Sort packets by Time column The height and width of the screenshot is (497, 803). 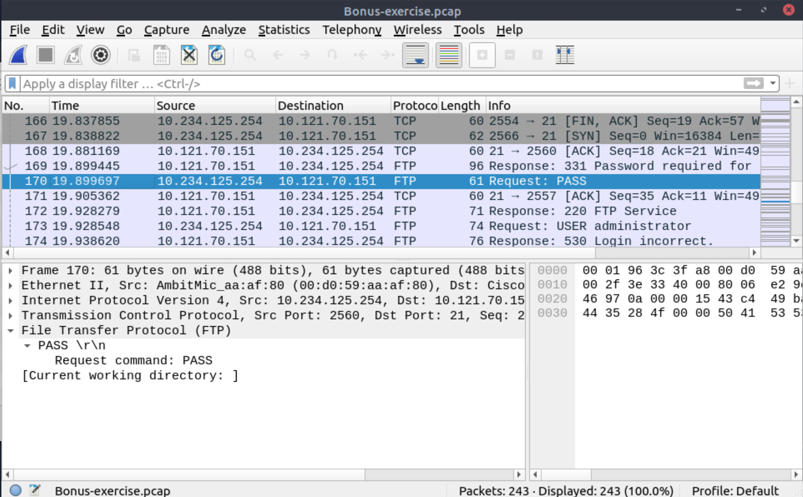pyautogui.click(x=102, y=105)
